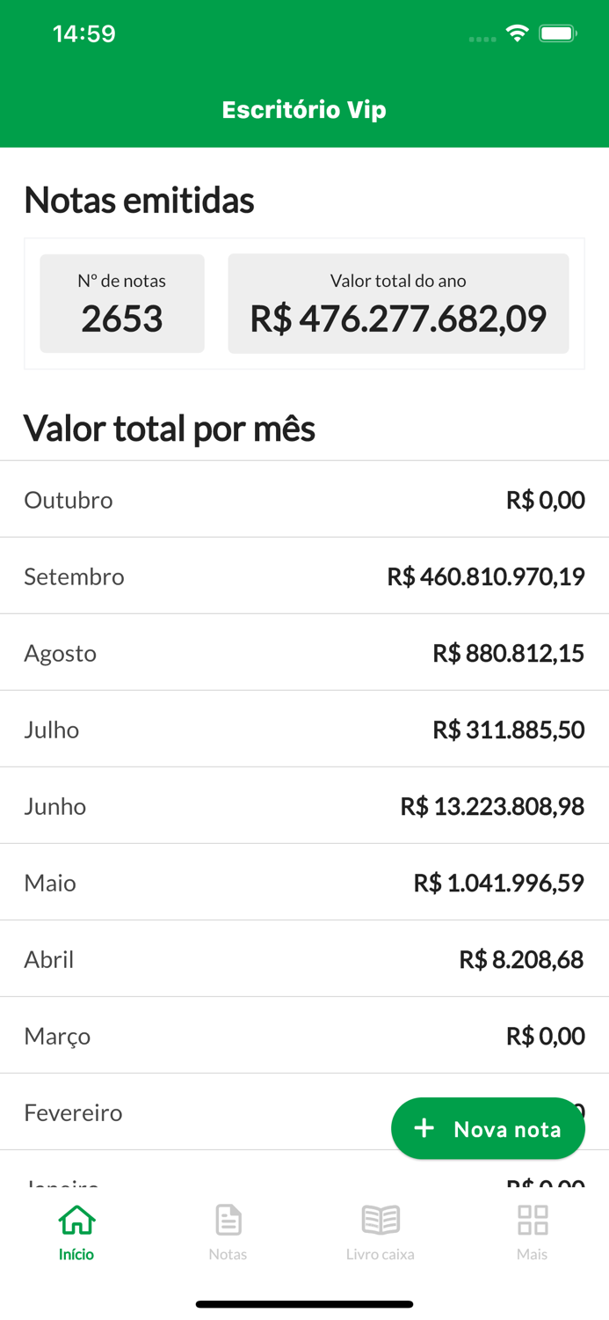Tap the Valor total do ano card
The height and width of the screenshot is (1320, 609).
[397, 303]
